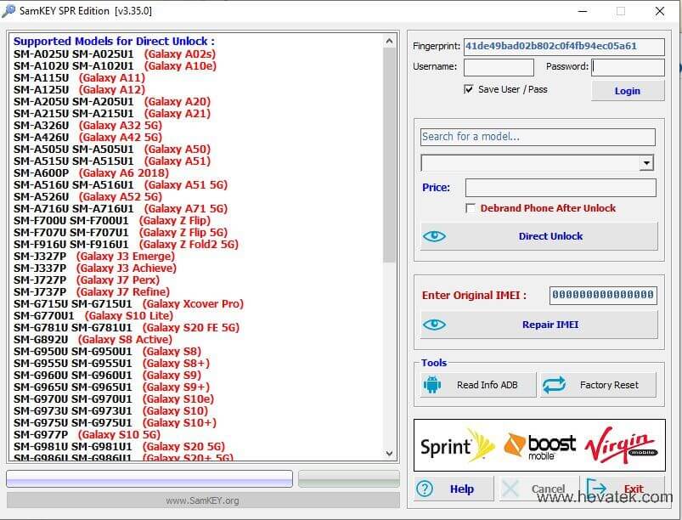Image resolution: width=682 pixels, height=520 pixels.
Task: Open the model selection dropdown arrow
Action: [646, 163]
